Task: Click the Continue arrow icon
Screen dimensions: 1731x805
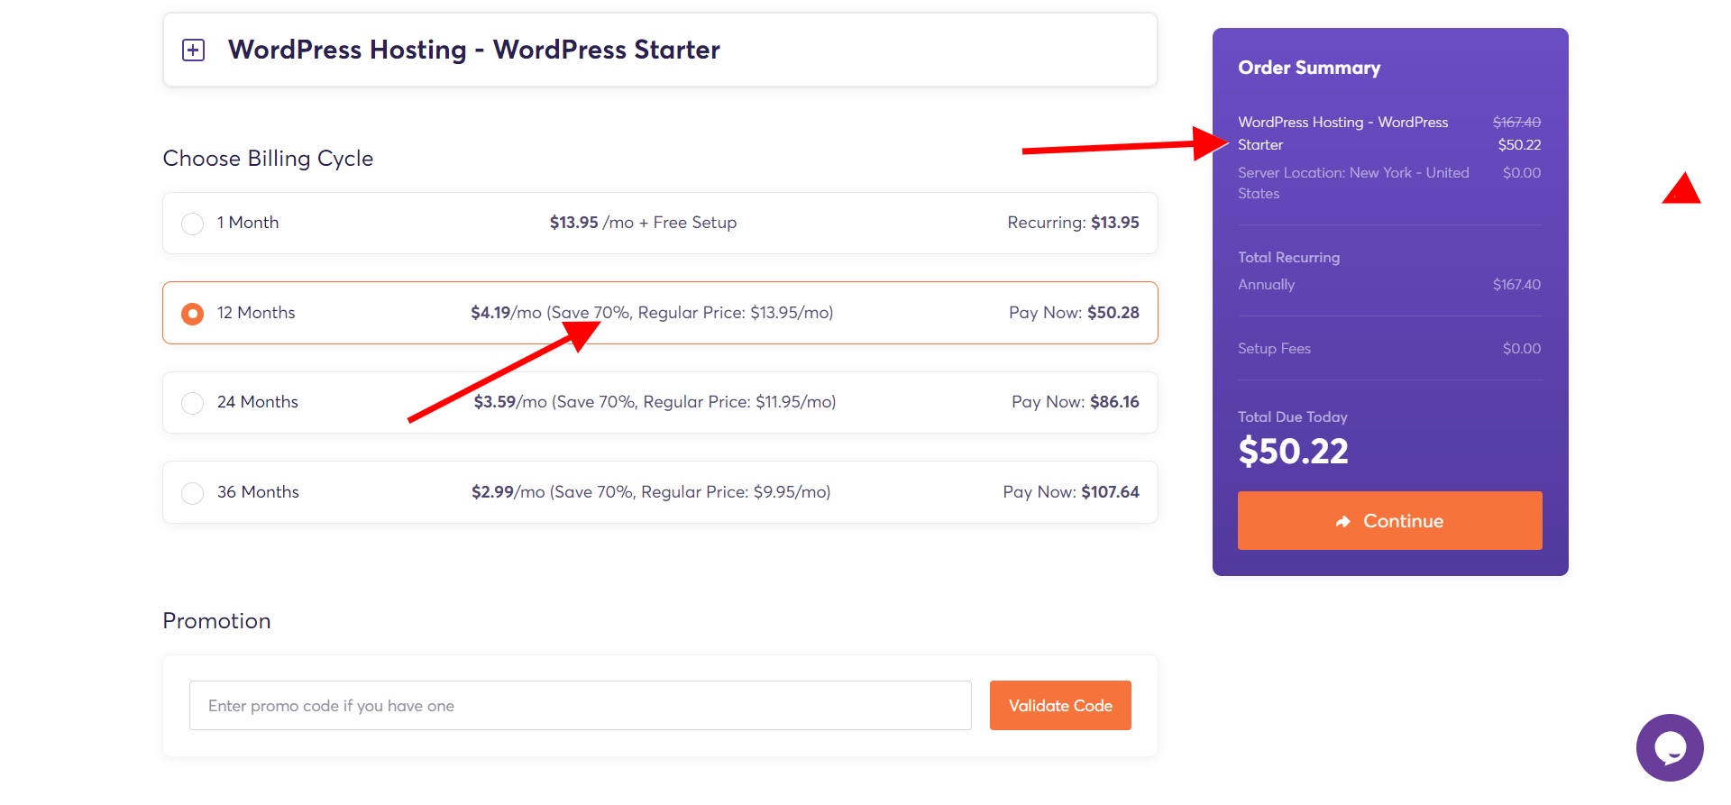Action: (x=1343, y=521)
